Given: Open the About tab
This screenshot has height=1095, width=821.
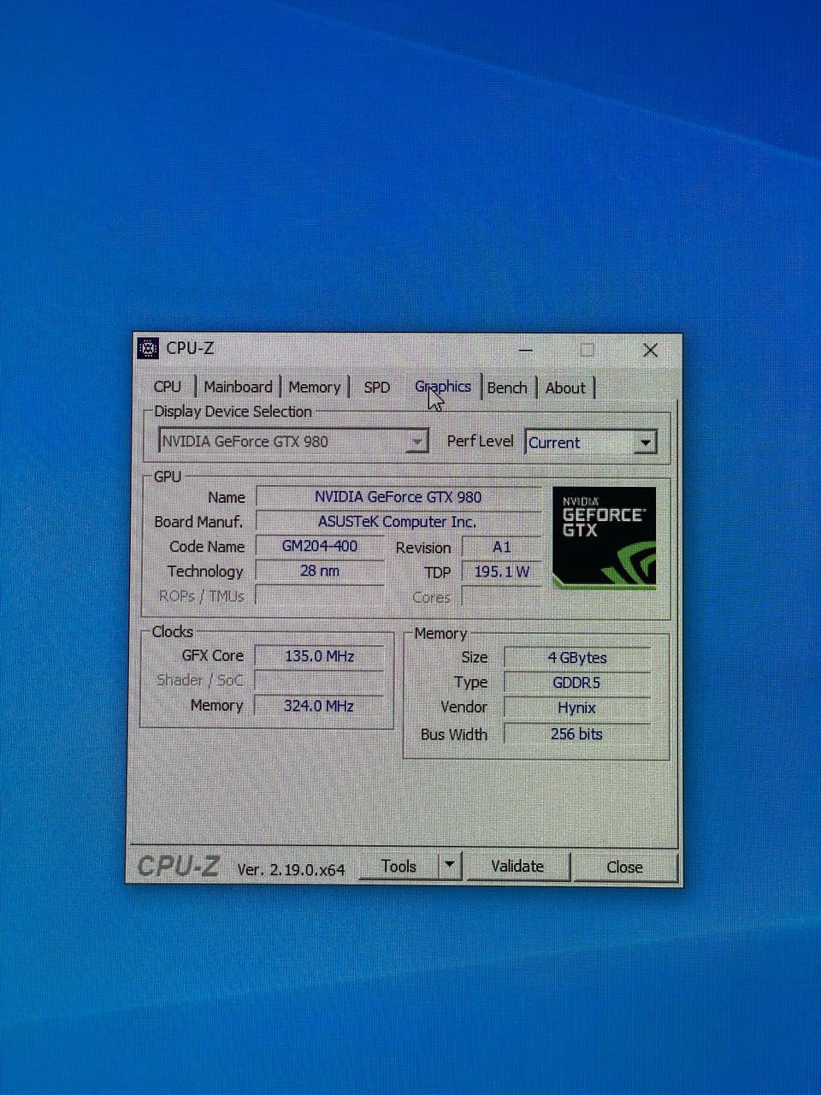Looking at the screenshot, I should click(x=565, y=388).
